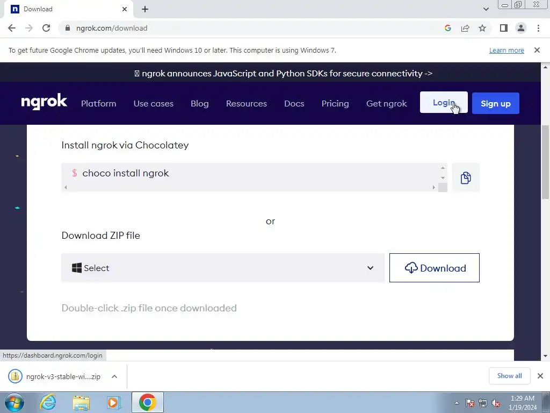Expand options for ngrok zip download
The image size is (550, 413).
click(114, 376)
